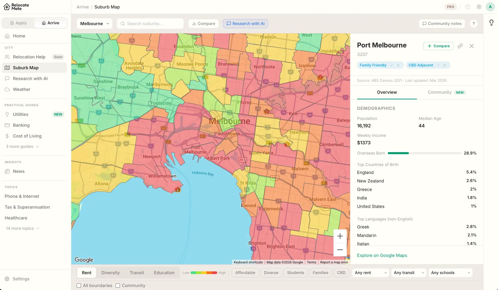Open Home from sidebar
Screen dimensions: 498x290
pyautogui.click(x=35, y=36)
